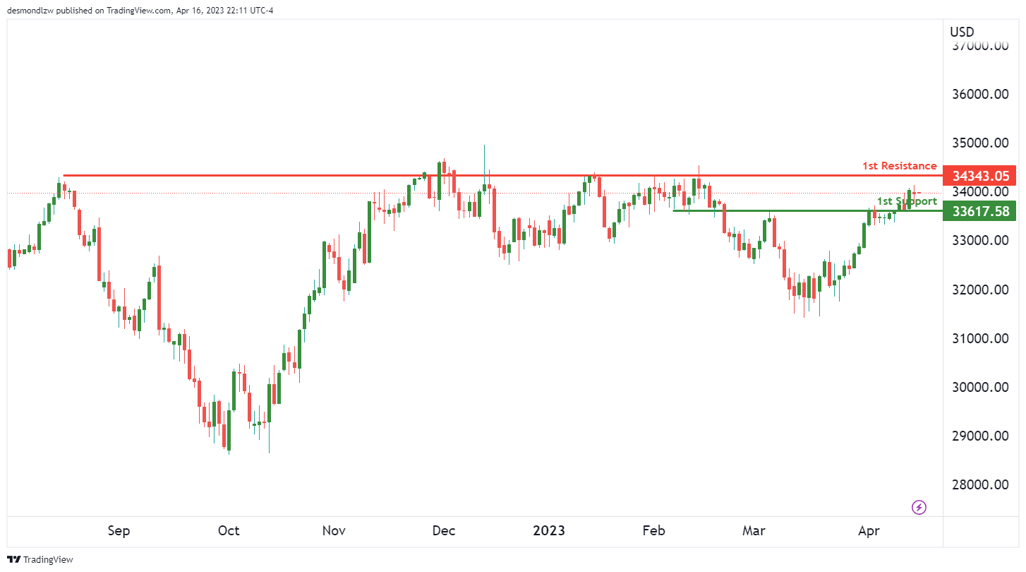Select the 1st Resistance text label
Viewport: 1026px width, 572px height.
899,166
